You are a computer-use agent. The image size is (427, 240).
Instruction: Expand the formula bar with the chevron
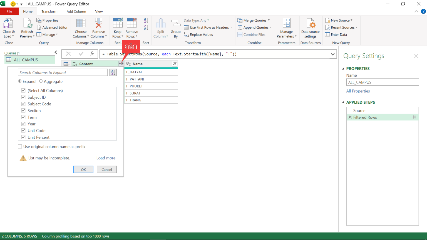click(333, 54)
